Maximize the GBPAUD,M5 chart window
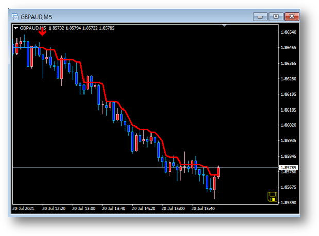319x236 pixels. click(276, 16)
